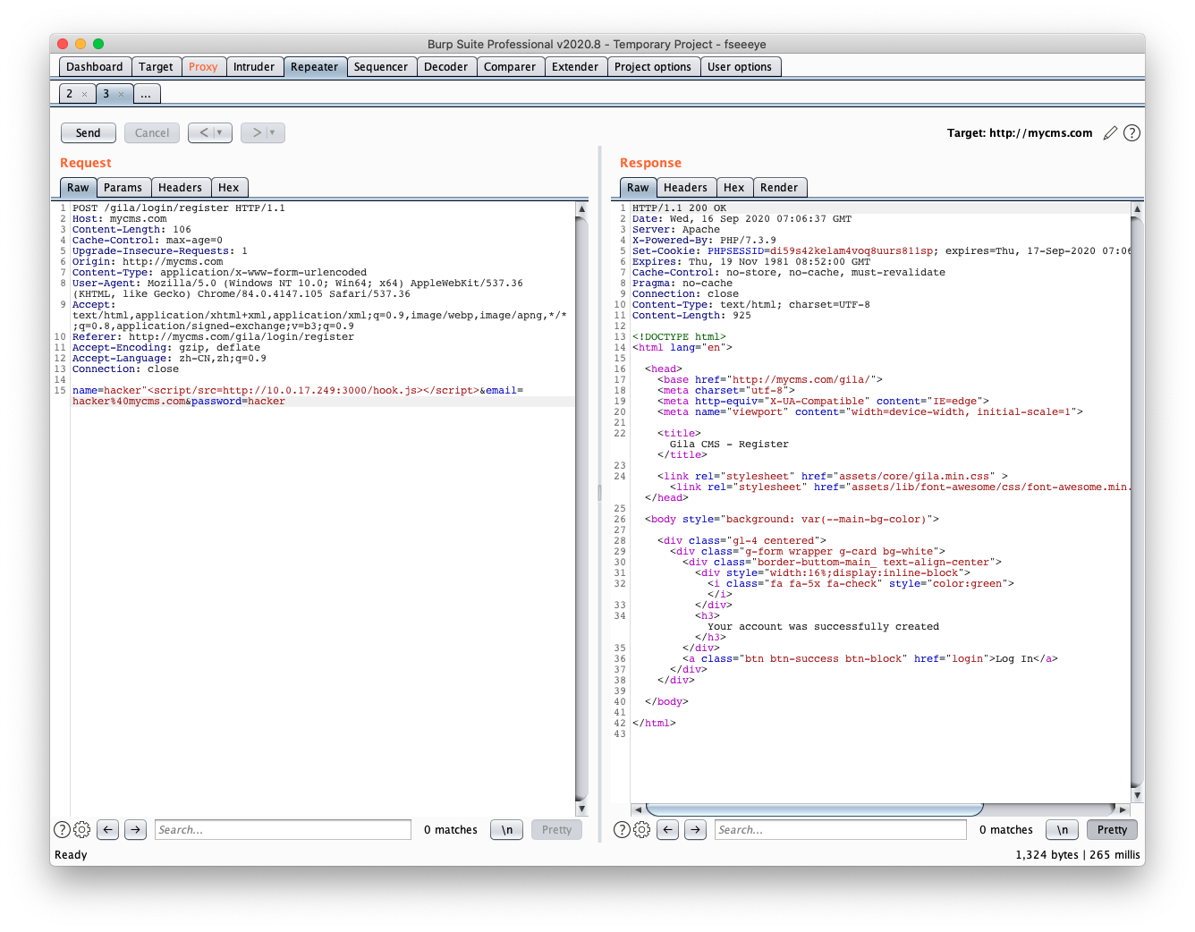Open the Sequencer tab

coord(381,67)
